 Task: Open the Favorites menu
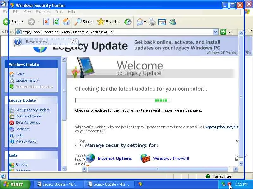coord(43,12)
